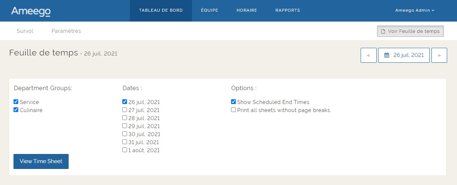Click the Ameego logo
457x185 pixels.
click(31, 11)
